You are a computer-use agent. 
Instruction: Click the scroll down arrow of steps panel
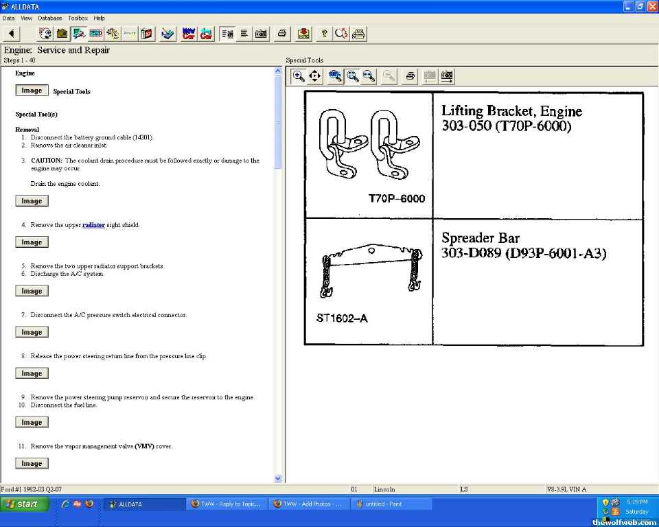pyautogui.click(x=278, y=478)
